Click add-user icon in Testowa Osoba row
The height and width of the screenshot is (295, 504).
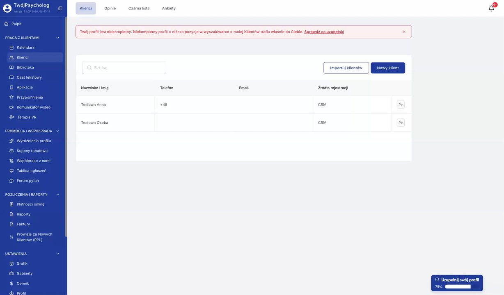pos(401,123)
